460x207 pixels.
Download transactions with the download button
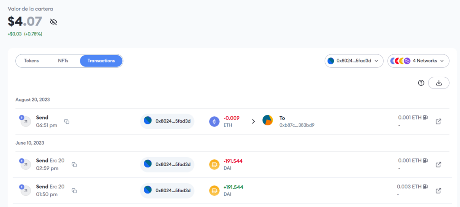coord(438,83)
